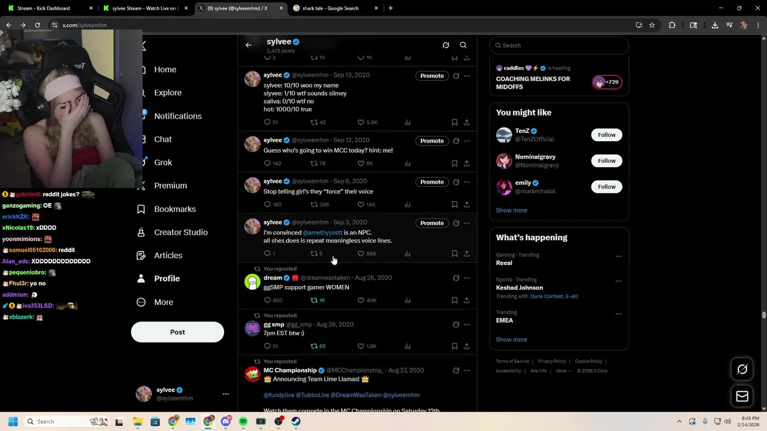Open a new browser tab

pos(391,8)
